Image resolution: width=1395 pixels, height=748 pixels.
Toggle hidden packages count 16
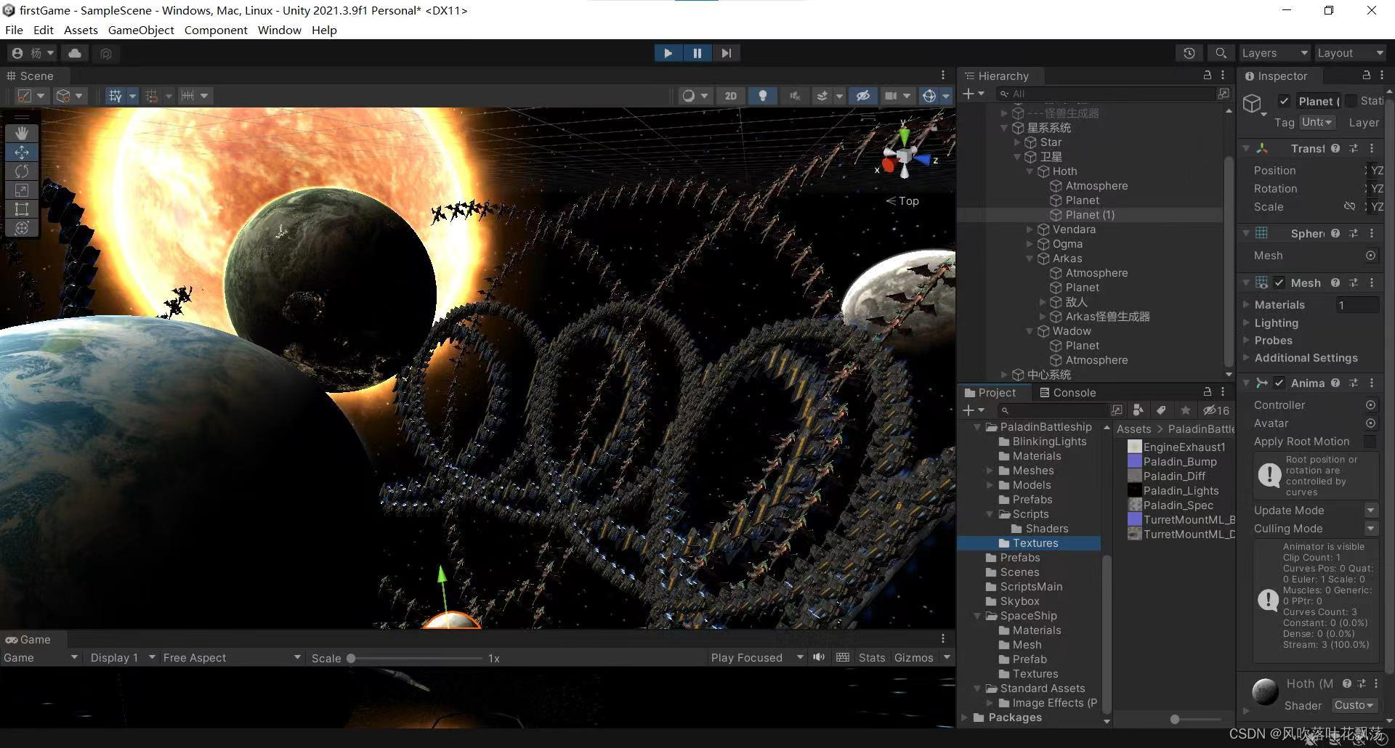(1216, 410)
